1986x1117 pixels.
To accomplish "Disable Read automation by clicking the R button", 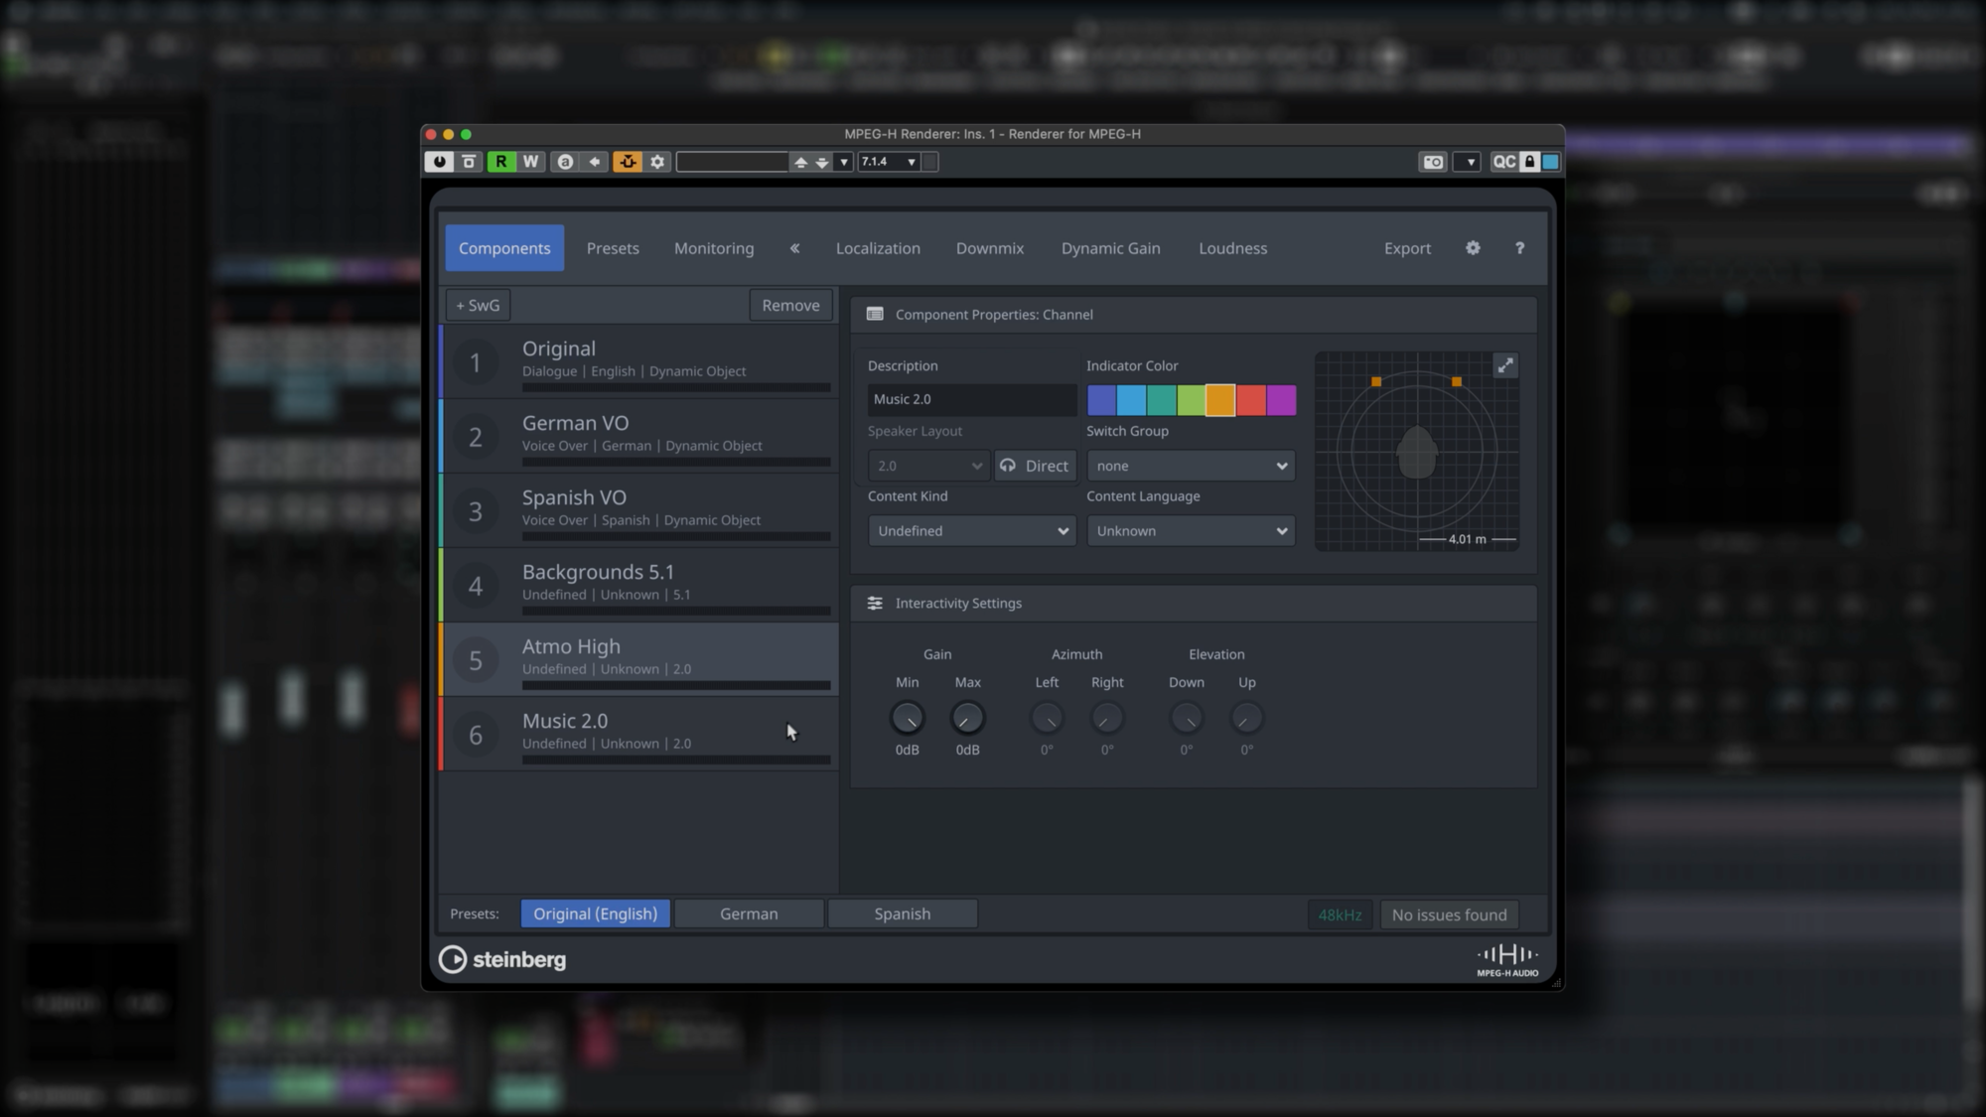I will tap(501, 161).
